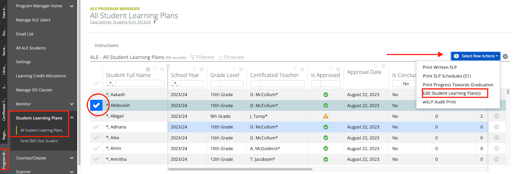This screenshot has height=174, width=514.
Task: Open the gear icon on Student Full Name column
Action: click(162, 69)
